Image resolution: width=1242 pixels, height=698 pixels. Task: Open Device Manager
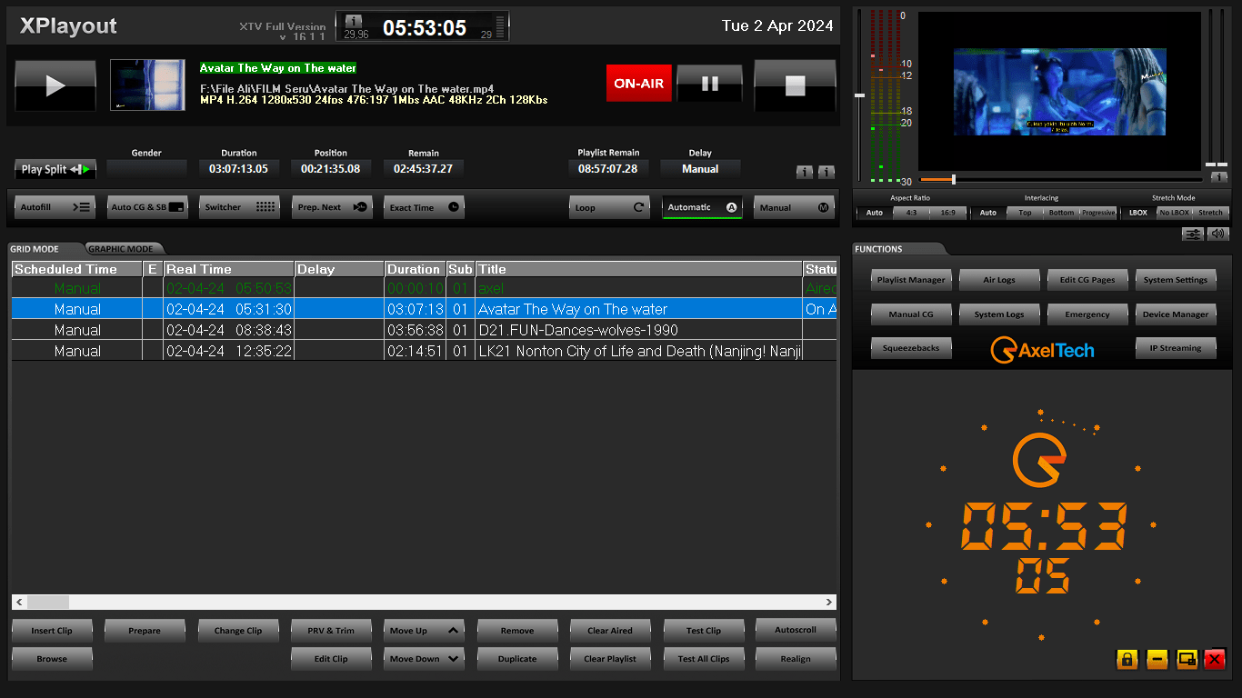pos(1176,314)
